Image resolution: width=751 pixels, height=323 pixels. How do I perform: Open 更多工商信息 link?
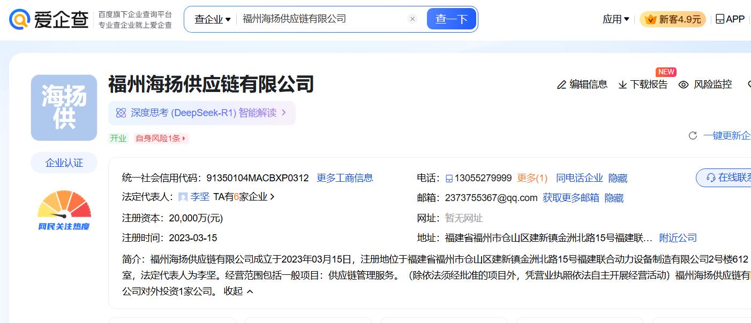point(344,178)
